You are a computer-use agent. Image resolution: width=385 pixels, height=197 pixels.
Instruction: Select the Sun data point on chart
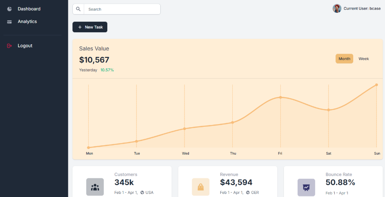(x=376, y=85)
